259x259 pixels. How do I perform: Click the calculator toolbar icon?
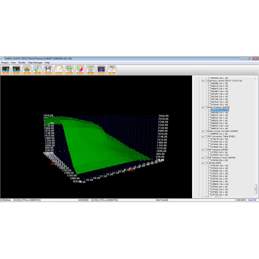pos(91,70)
